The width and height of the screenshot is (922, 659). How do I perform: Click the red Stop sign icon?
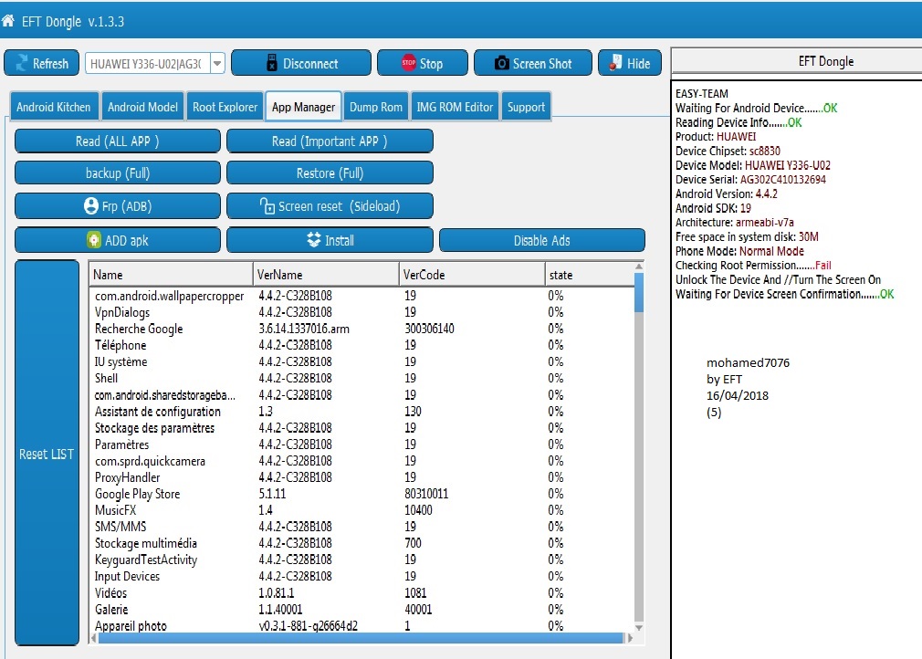click(409, 62)
